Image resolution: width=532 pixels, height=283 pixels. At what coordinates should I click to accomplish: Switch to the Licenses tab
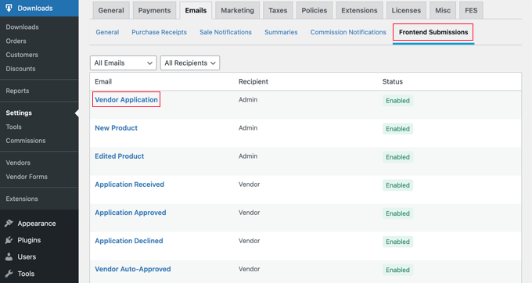(x=406, y=10)
